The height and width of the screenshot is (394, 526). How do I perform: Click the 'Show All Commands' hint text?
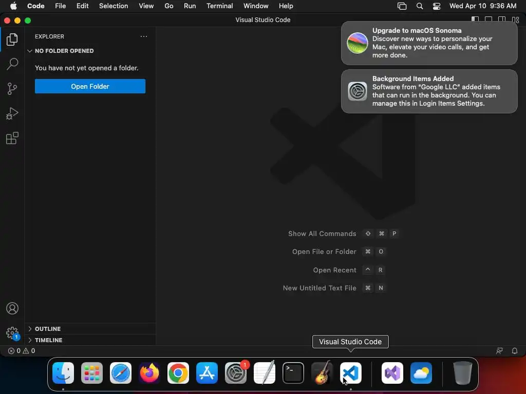click(322, 233)
